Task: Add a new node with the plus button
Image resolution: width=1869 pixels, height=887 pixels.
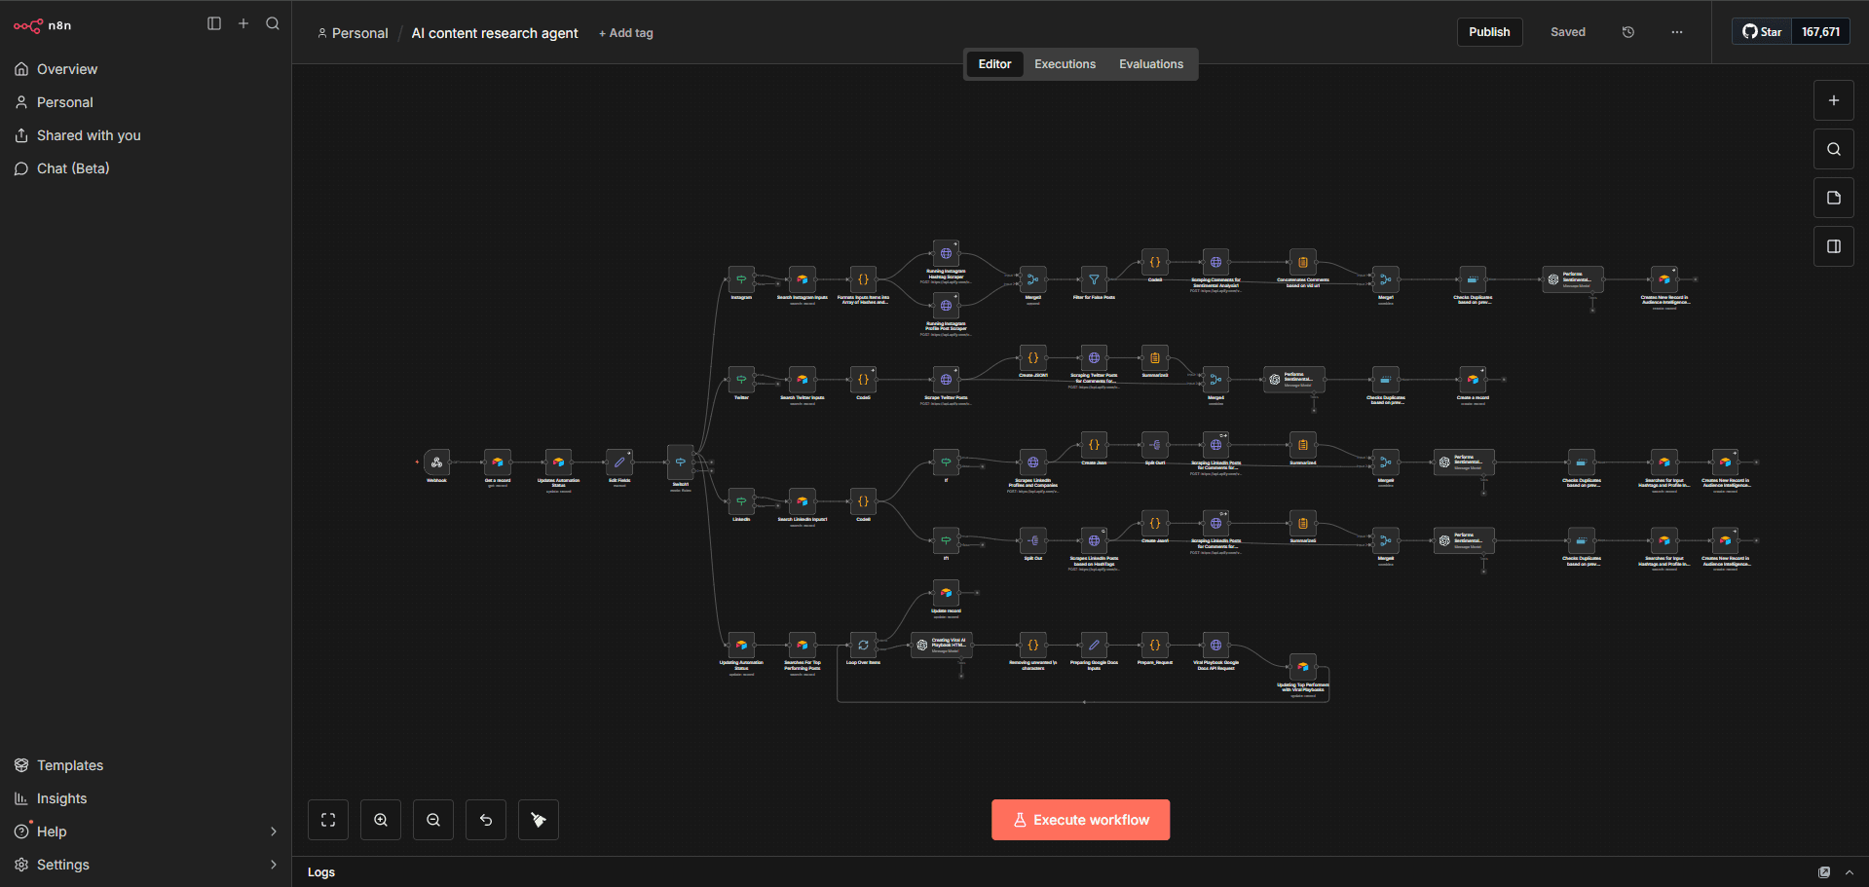Action: pos(1833,99)
